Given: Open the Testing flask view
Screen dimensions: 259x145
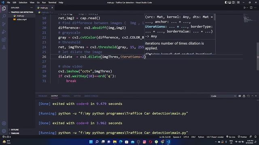Looking at the screenshot, I should 4,48.
